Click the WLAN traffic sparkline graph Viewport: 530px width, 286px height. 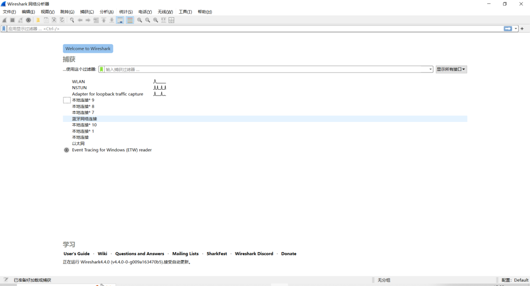[x=159, y=81]
